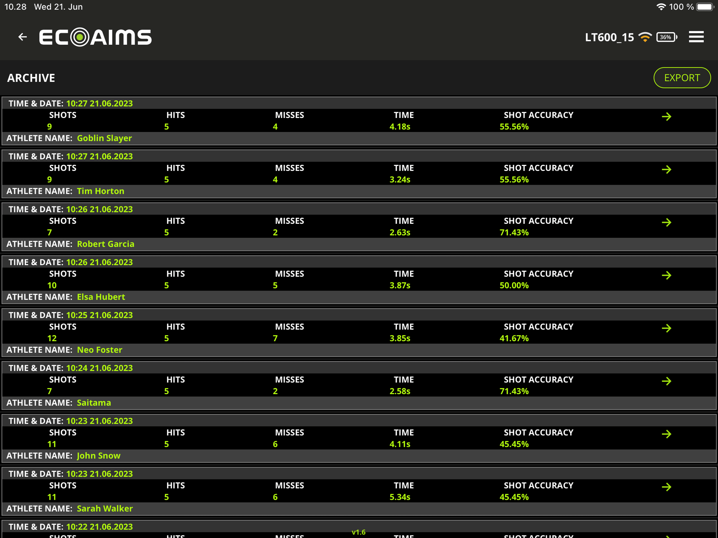Select athlete name Robert Garcia
Screen dimensions: 718x538
pyautogui.click(x=105, y=244)
